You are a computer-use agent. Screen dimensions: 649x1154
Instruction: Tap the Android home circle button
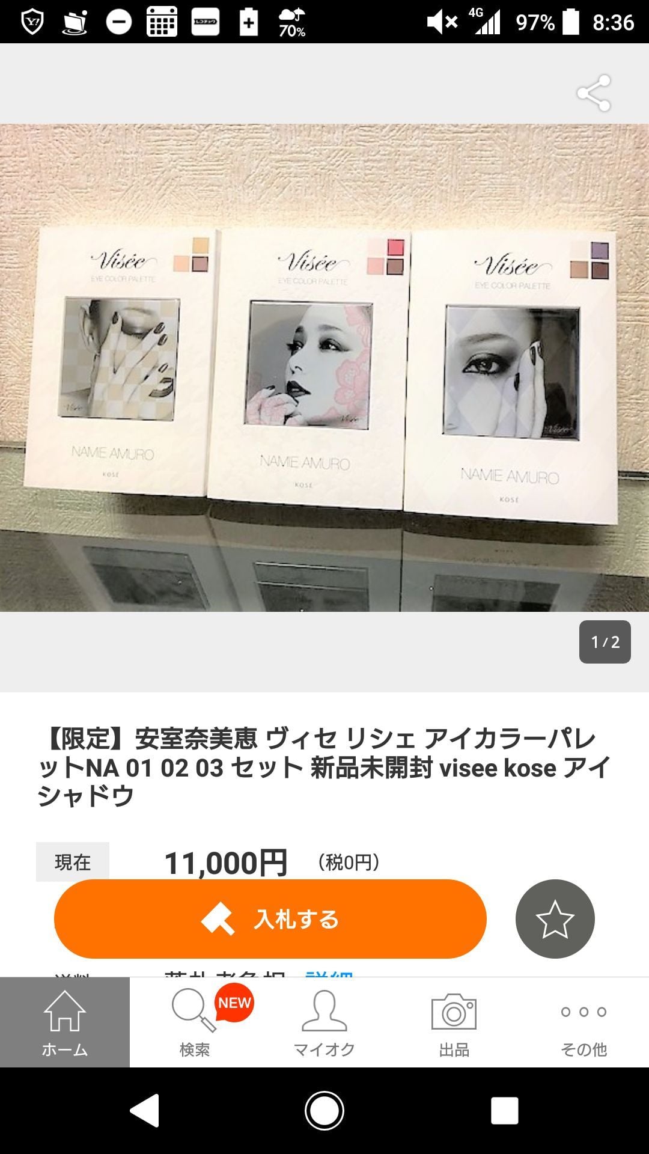(x=324, y=1110)
